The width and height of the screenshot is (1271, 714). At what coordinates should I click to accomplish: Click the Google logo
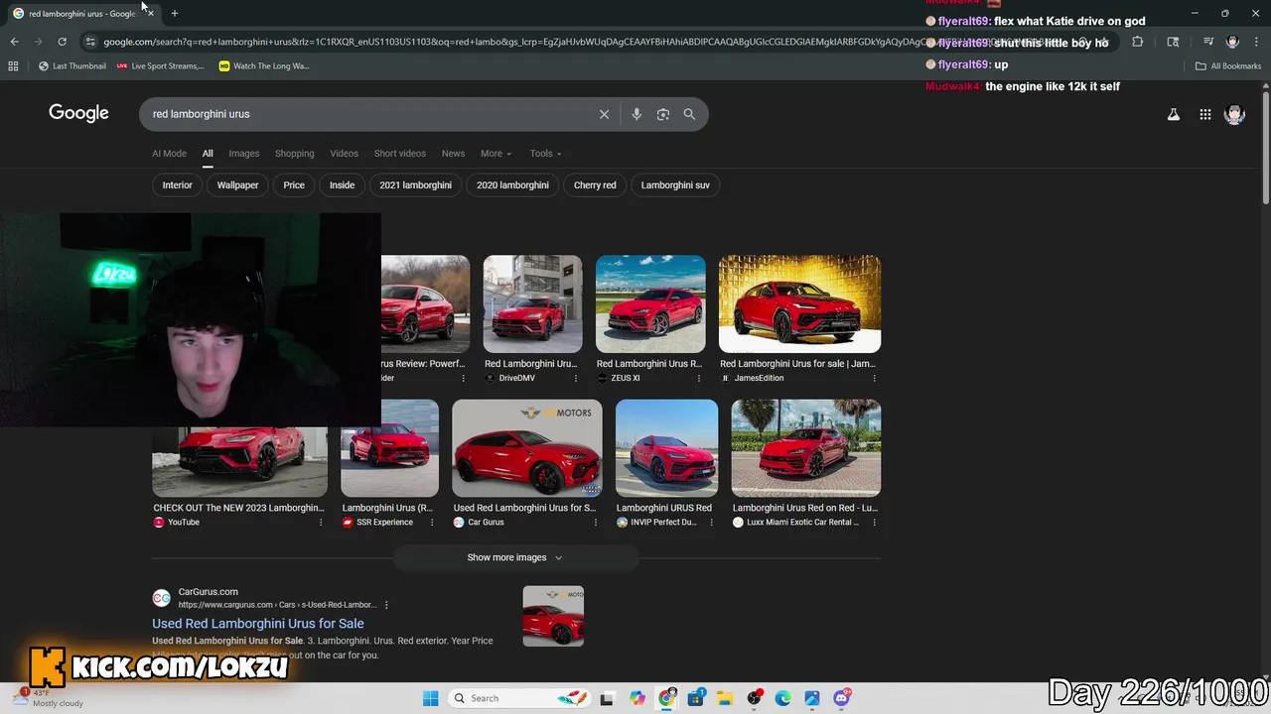click(x=78, y=113)
